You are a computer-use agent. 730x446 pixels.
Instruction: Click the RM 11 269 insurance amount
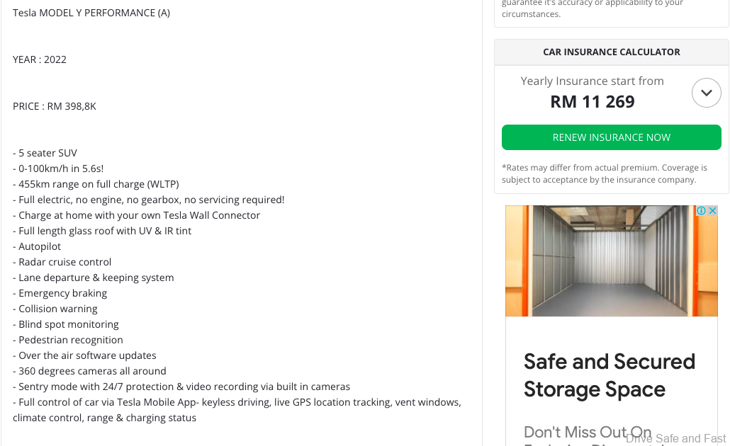pyautogui.click(x=593, y=102)
